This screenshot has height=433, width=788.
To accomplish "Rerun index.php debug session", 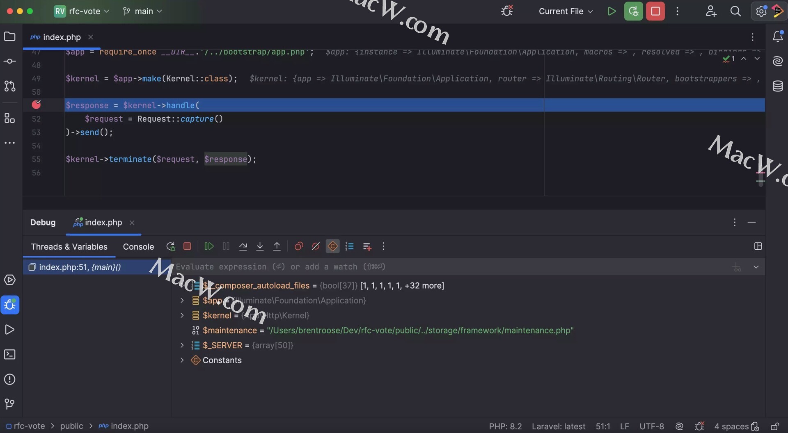I will (x=170, y=246).
